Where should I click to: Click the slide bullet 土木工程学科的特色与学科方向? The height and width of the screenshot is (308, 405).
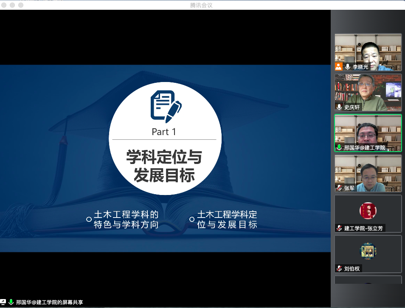[126, 220]
